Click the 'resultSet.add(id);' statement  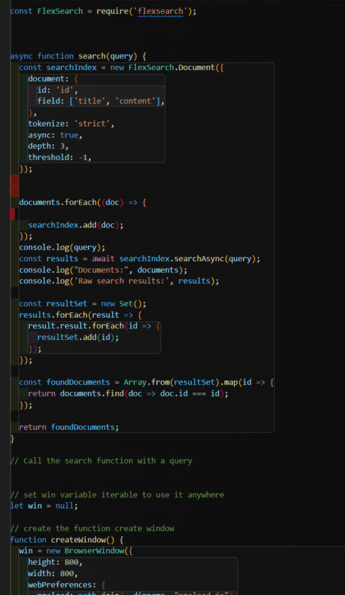coord(78,337)
